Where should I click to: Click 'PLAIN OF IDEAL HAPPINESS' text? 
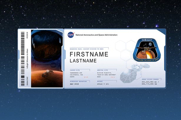coord(107,75)
